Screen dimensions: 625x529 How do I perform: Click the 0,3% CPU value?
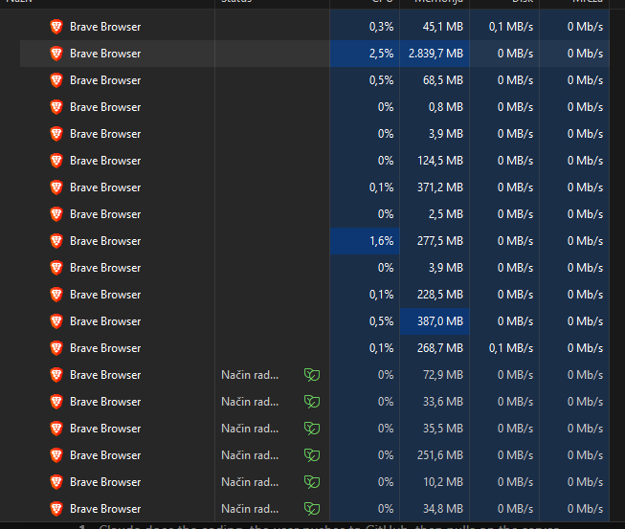[x=382, y=27]
